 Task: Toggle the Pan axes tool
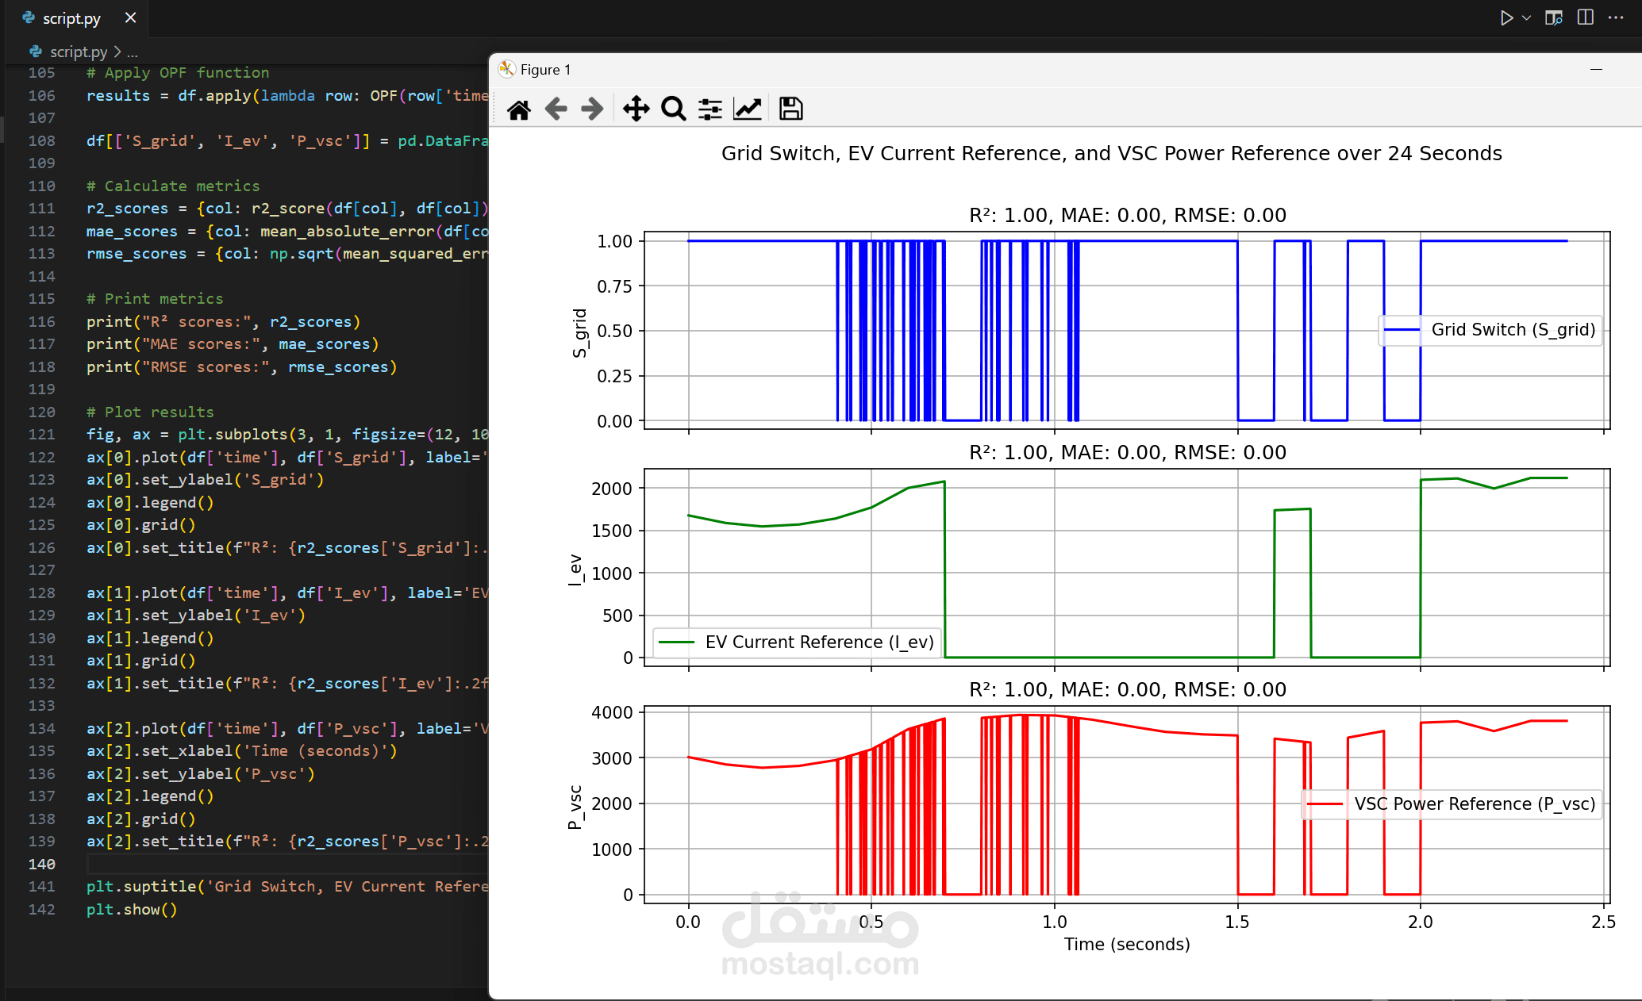click(x=636, y=109)
